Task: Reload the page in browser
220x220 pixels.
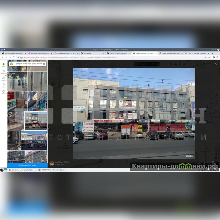Action: 10,57
